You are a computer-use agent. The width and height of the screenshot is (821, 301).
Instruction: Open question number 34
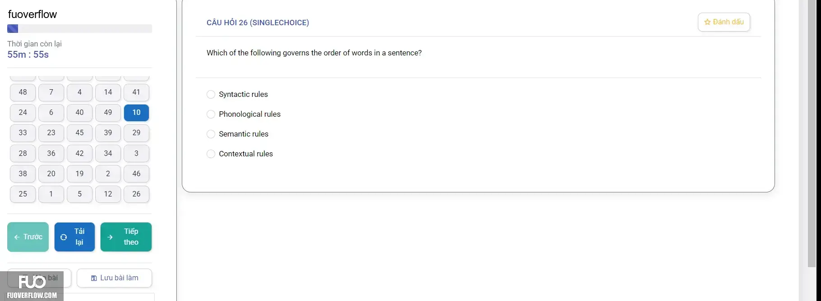pos(108,154)
